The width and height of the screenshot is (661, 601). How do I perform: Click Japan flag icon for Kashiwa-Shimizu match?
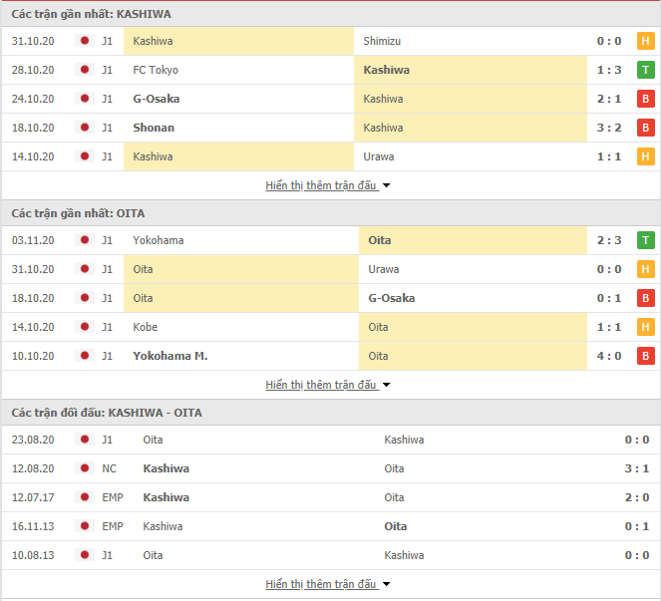tap(85, 41)
